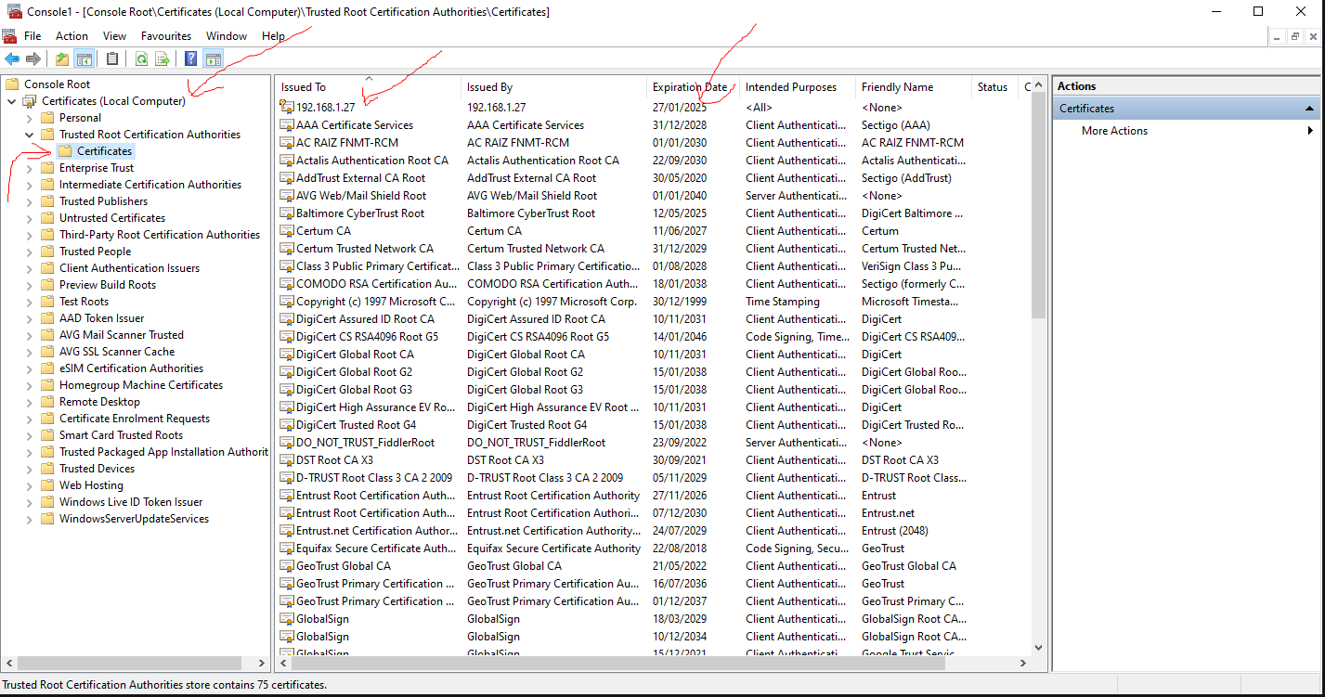Click the certificate list horizontal scroll-right arrow
The width and height of the screenshot is (1325, 697).
1023,664
